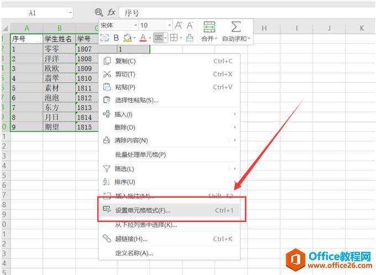The height and width of the screenshot is (275, 376).
Task: Expand the font color dropdown arrow
Action: [150, 38]
